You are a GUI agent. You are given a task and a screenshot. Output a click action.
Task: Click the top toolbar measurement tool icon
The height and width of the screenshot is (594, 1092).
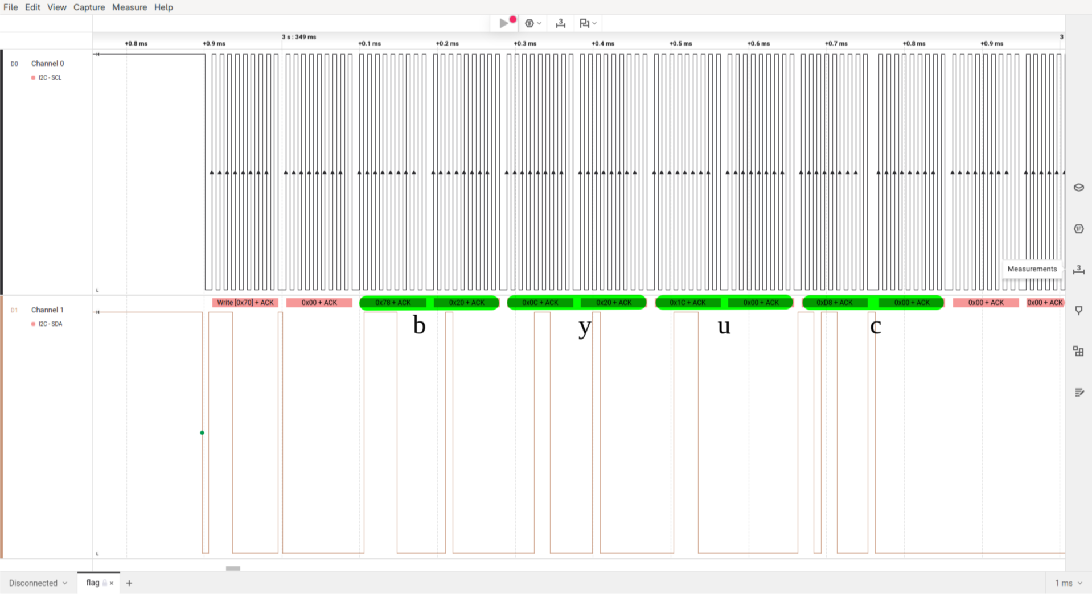click(561, 23)
